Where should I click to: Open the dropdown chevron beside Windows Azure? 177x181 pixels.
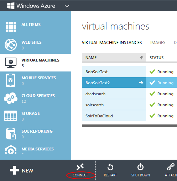click(x=67, y=6)
